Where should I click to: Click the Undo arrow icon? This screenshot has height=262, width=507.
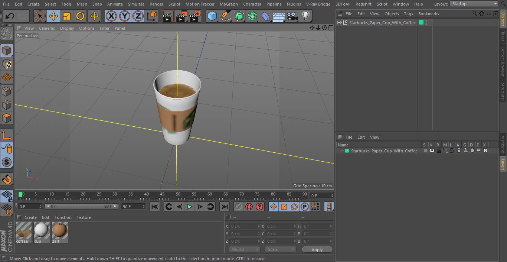(10, 16)
